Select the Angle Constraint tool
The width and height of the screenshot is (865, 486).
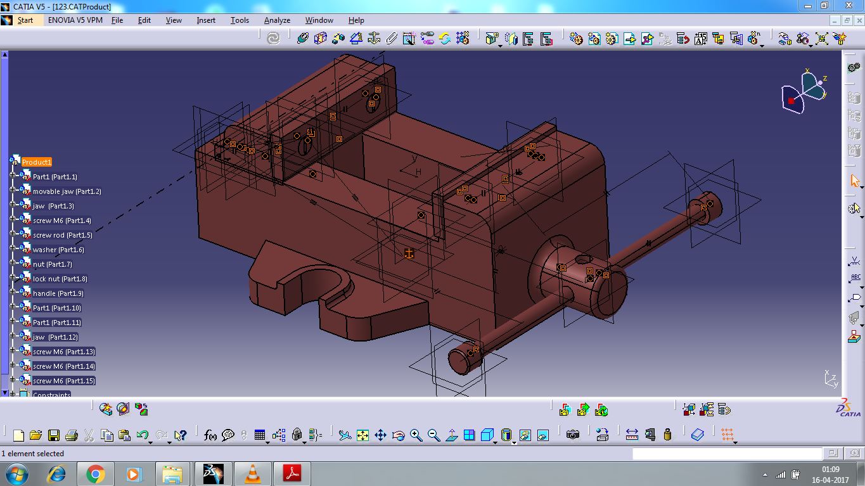pyautogui.click(x=356, y=39)
